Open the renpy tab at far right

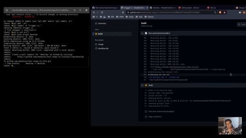point(241,8)
